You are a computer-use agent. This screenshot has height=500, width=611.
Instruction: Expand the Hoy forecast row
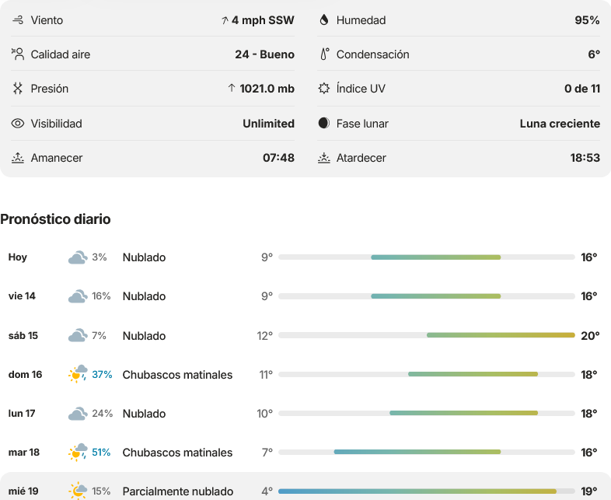305,257
